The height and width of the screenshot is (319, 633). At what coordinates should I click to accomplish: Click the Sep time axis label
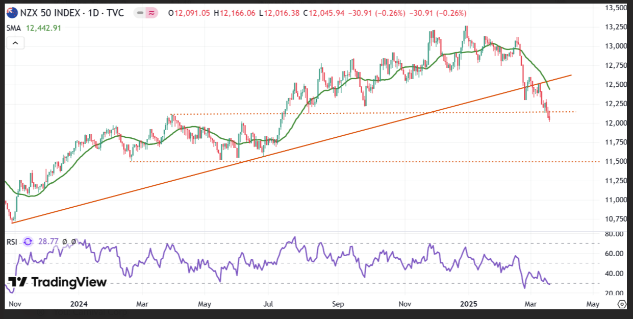338,304
